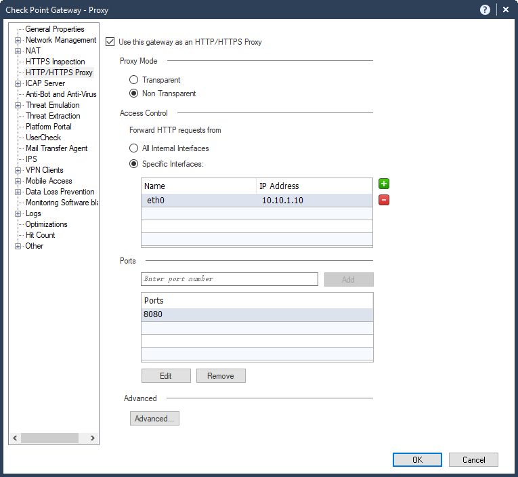Open Mail Transfer Agent page
The image size is (518, 477).
(56, 148)
